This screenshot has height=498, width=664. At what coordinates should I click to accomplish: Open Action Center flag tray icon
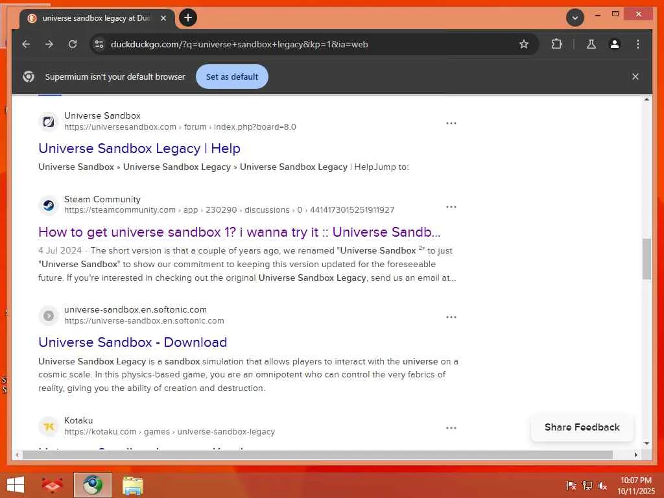click(x=571, y=486)
